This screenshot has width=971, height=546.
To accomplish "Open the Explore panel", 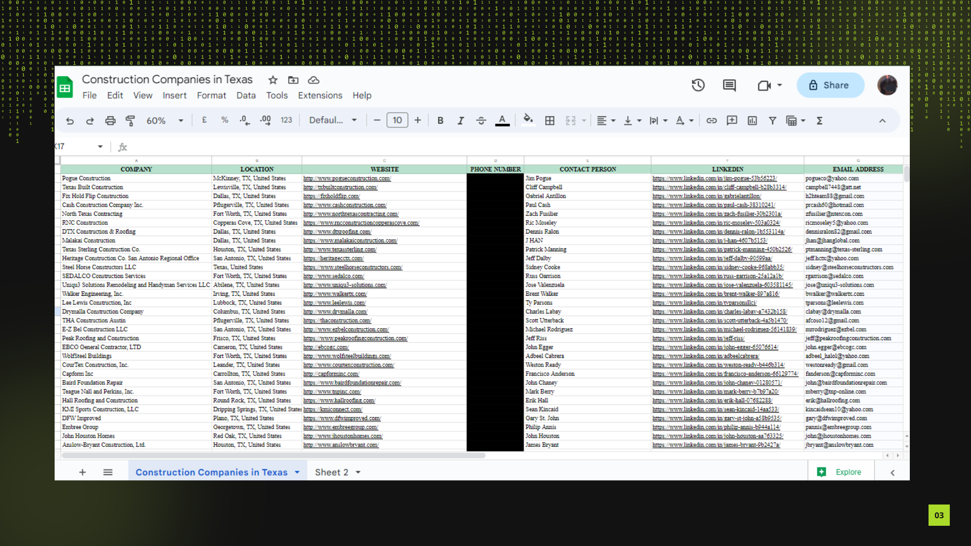I will pos(840,472).
